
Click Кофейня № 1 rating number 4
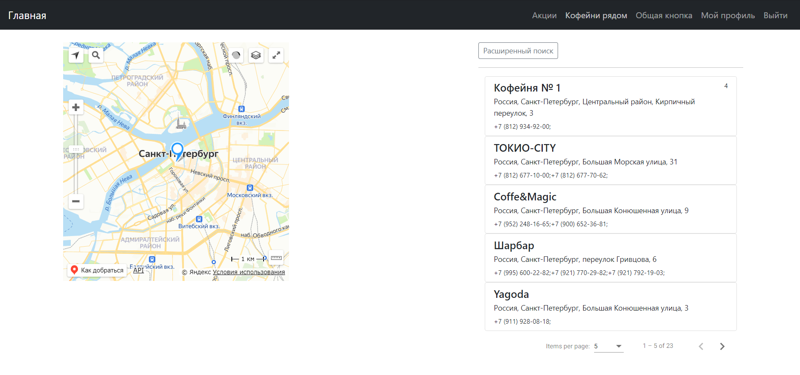point(726,86)
